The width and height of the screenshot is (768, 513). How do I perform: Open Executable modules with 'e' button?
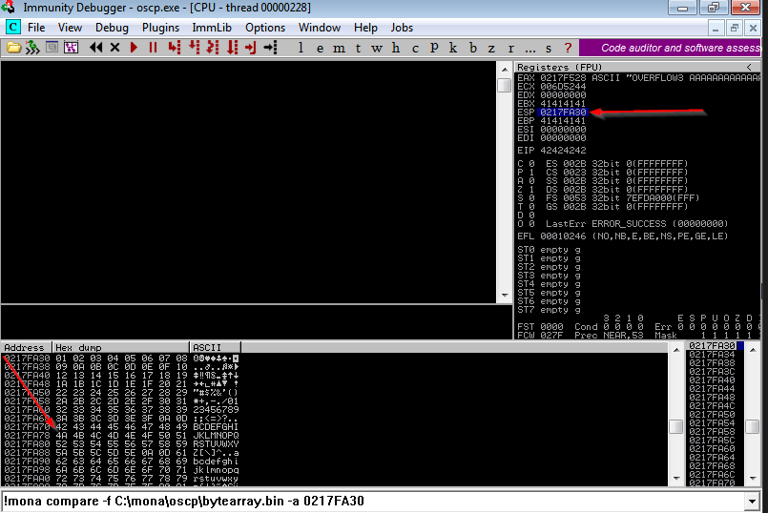[320, 48]
